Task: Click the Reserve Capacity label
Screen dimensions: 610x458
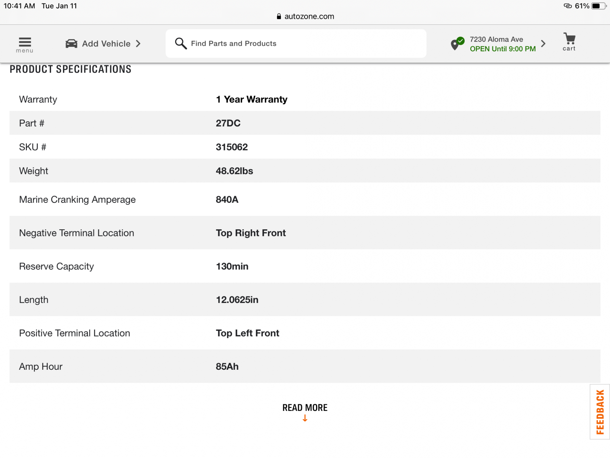Action: click(56, 267)
